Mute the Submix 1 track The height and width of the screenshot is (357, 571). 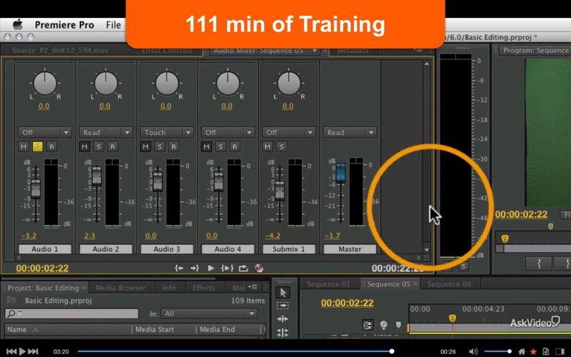267,147
